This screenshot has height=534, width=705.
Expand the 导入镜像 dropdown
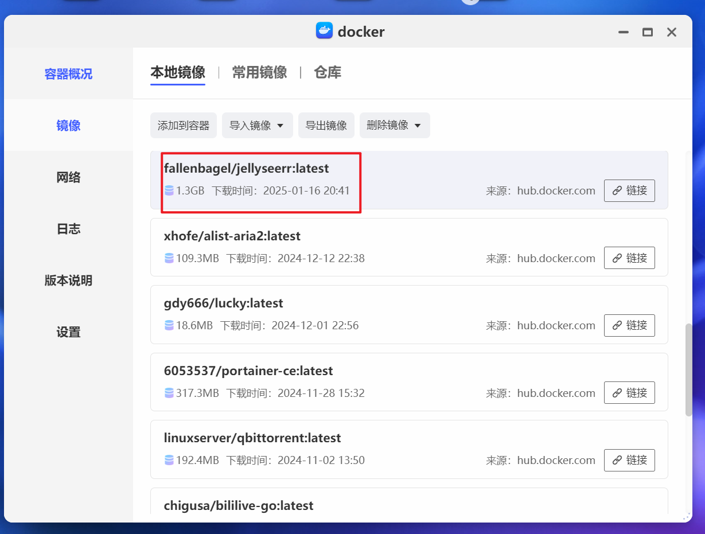point(258,125)
